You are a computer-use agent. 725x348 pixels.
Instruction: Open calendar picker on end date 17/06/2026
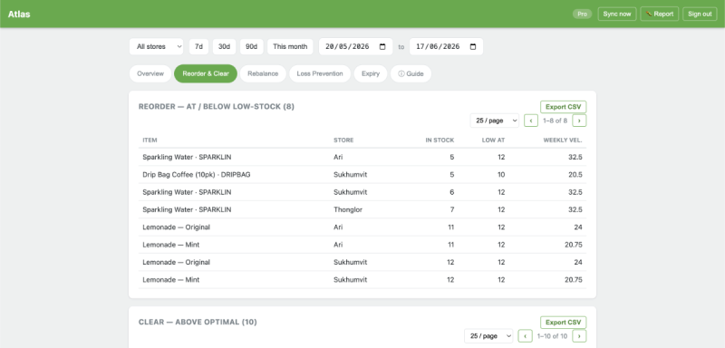473,47
